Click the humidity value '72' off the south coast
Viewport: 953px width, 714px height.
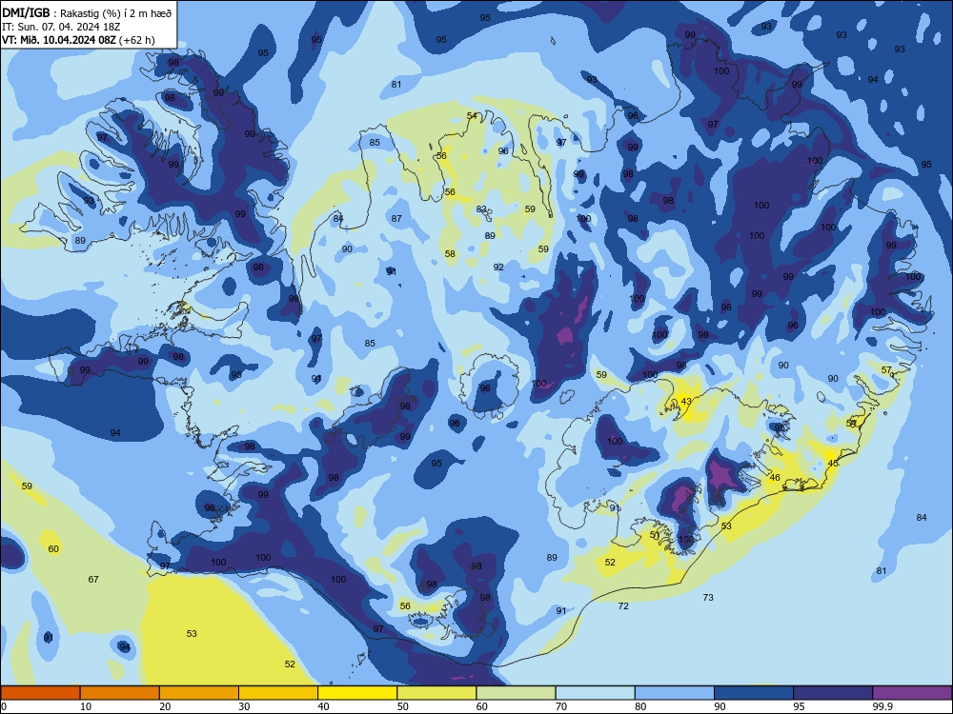623,605
